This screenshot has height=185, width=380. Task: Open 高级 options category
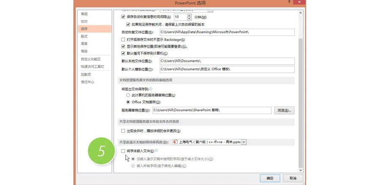(95, 52)
